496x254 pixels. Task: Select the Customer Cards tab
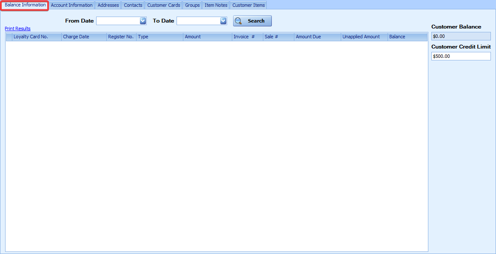pos(164,5)
